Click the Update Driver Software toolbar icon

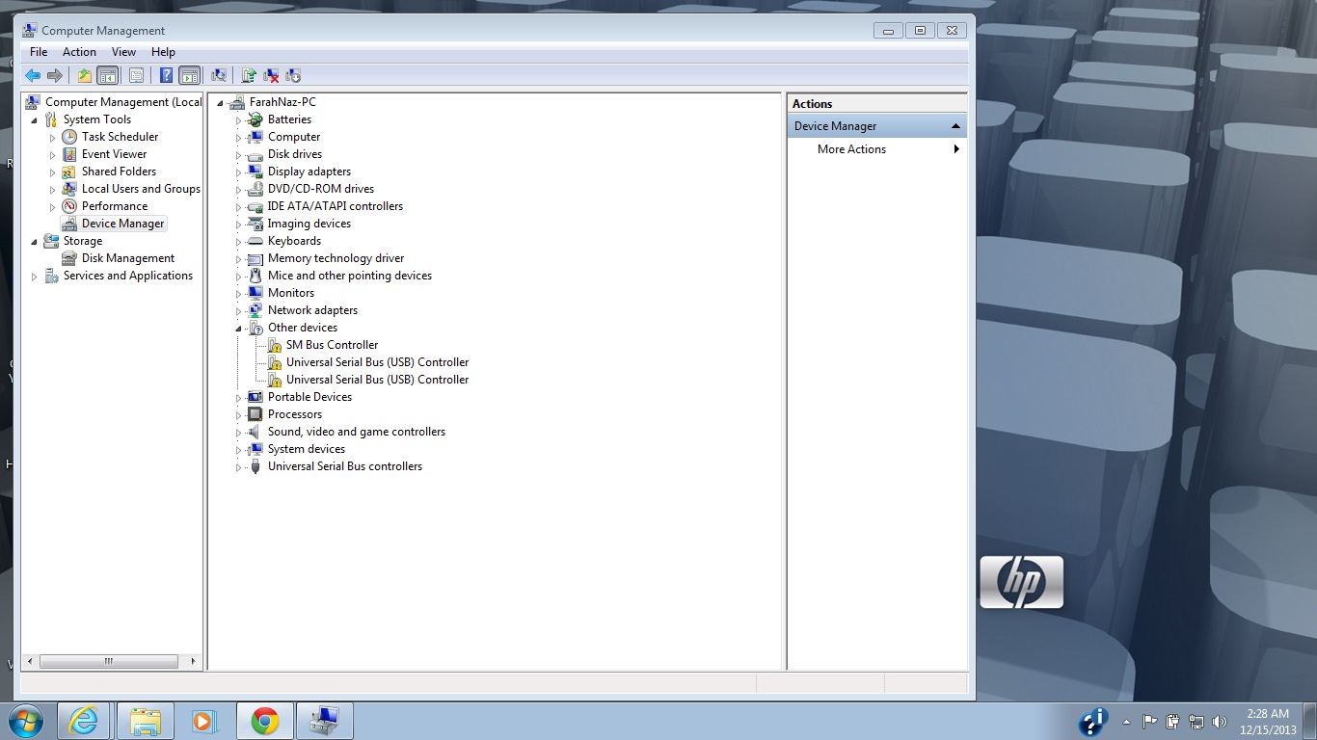click(x=249, y=75)
